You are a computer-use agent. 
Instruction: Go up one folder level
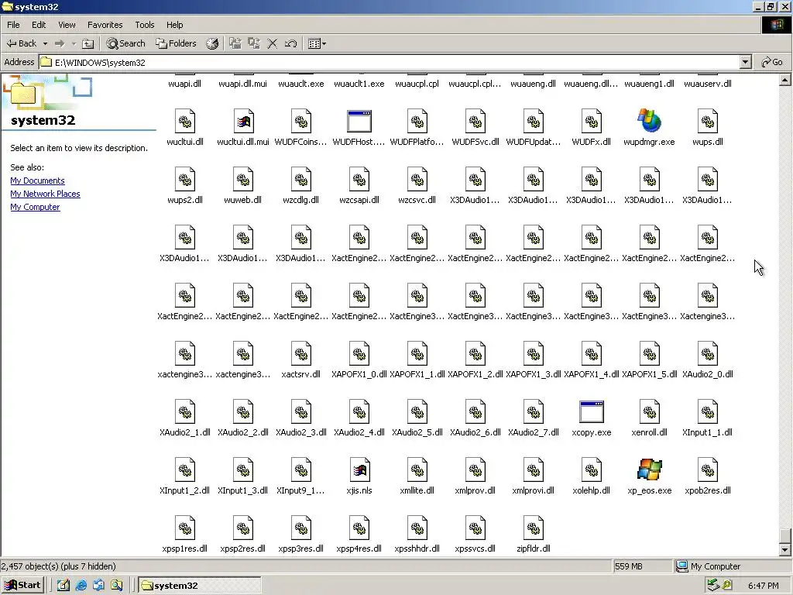pos(88,43)
